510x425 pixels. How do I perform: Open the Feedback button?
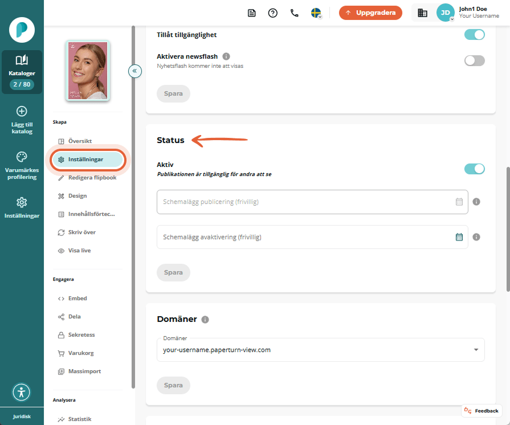point(482,411)
